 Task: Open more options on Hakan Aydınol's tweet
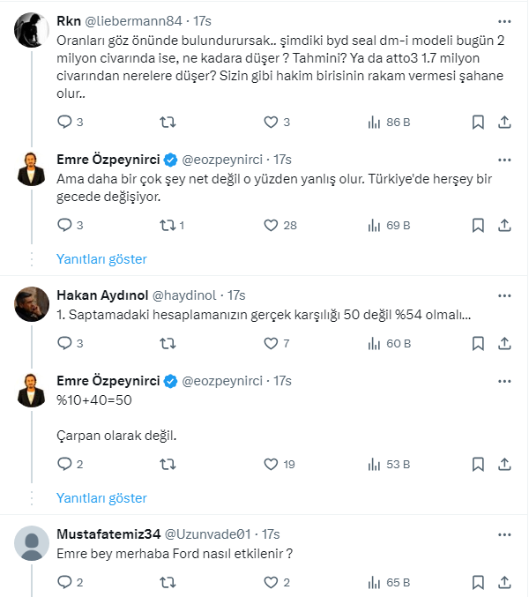click(x=503, y=294)
